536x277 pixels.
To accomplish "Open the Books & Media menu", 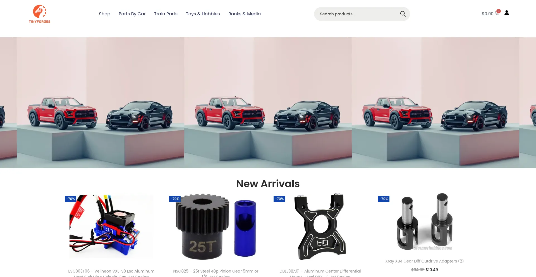I will pyautogui.click(x=245, y=14).
